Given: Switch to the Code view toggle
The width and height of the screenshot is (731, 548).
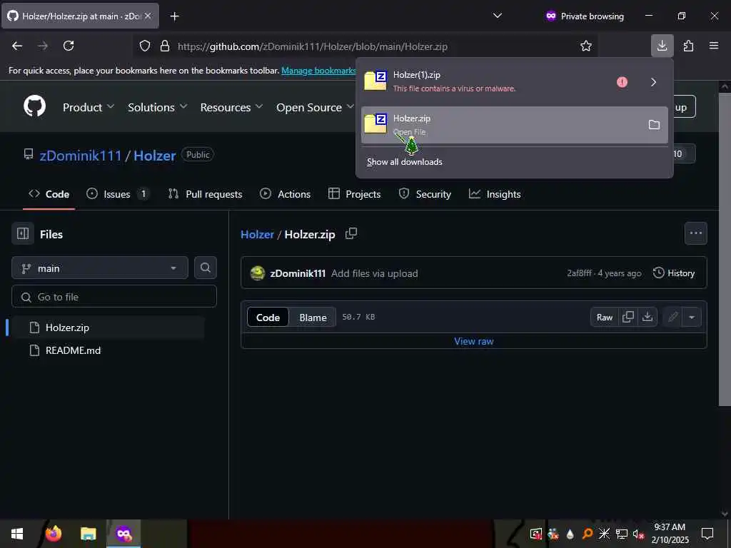Looking at the screenshot, I should coord(268,317).
